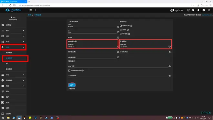Click the Tasks calendar icon in sidebar
This screenshot has height=120, width=213.
pos(3,41)
